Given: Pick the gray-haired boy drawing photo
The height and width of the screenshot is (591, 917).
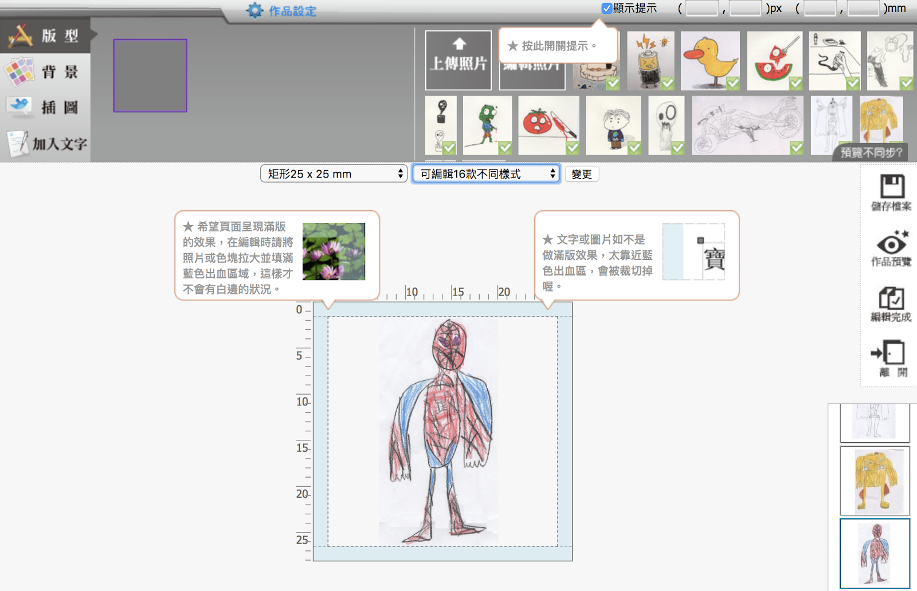Looking at the screenshot, I should click(x=613, y=125).
